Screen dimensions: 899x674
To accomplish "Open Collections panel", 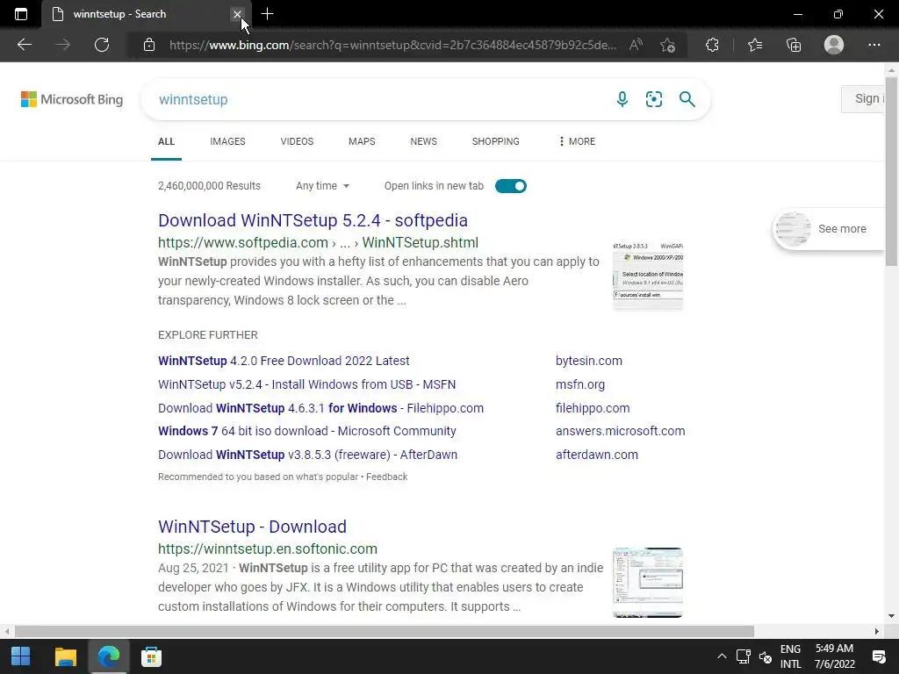I will [794, 45].
